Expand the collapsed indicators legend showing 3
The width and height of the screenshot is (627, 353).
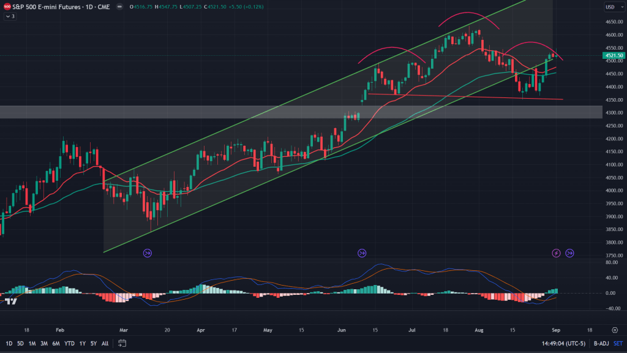[x=10, y=17]
